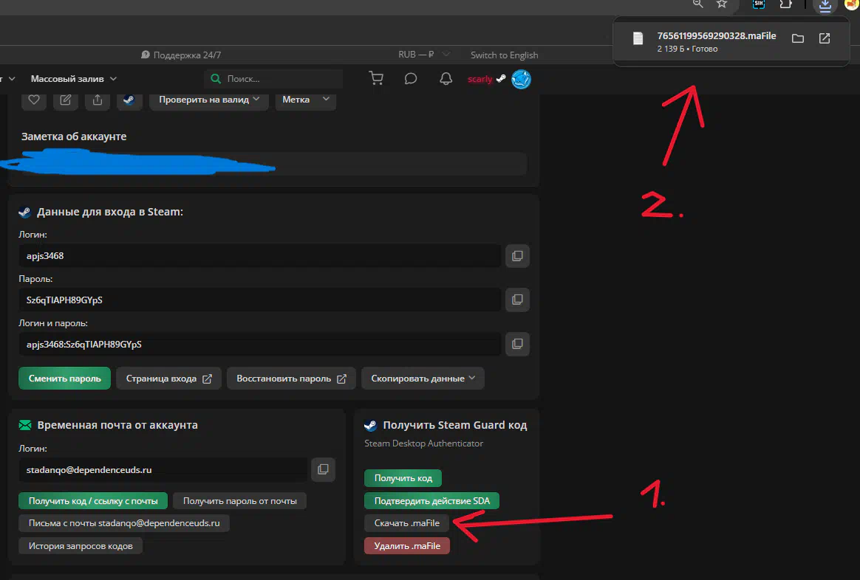Click the red Удалить .maFile button

click(x=406, y=546)
